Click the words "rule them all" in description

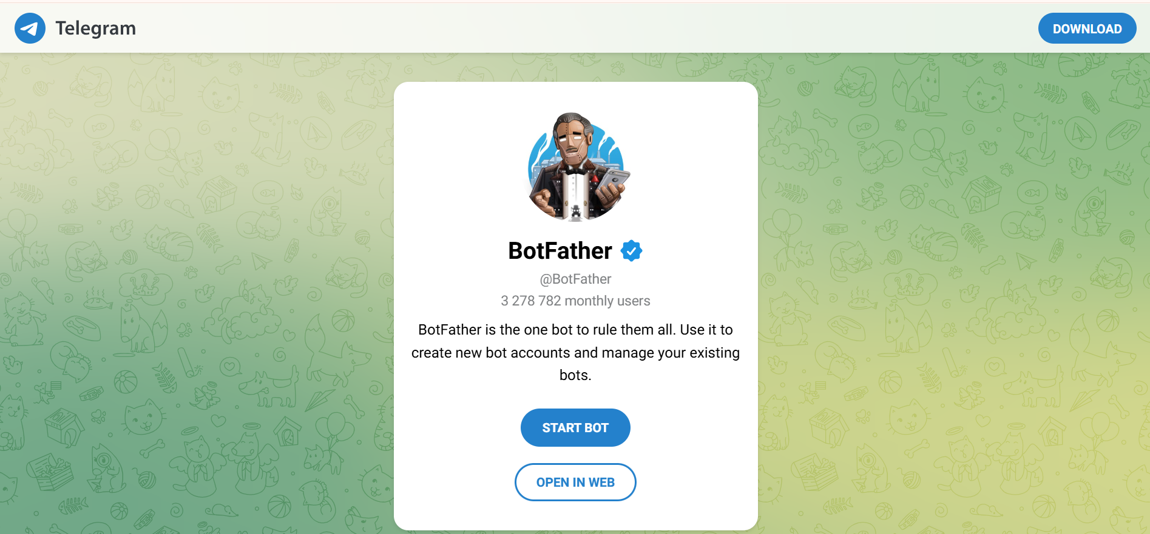click(634, 330)
